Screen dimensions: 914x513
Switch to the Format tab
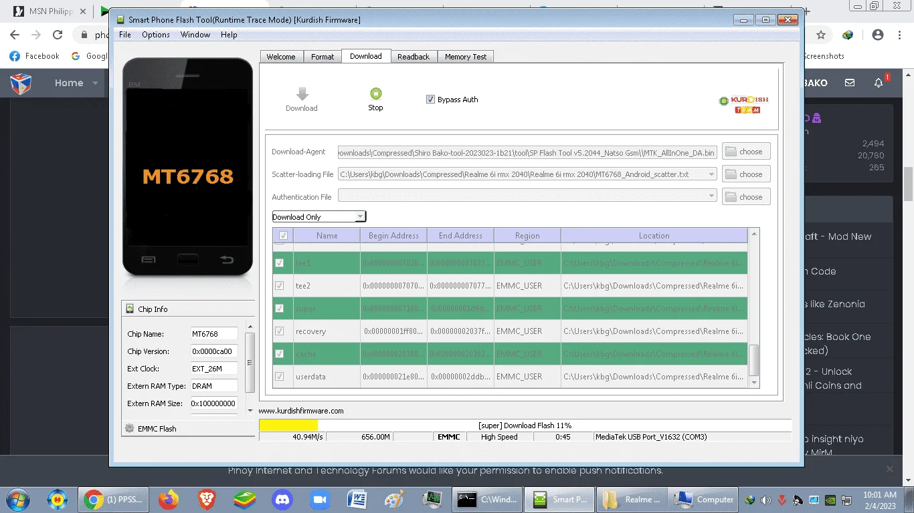[323, 57]
